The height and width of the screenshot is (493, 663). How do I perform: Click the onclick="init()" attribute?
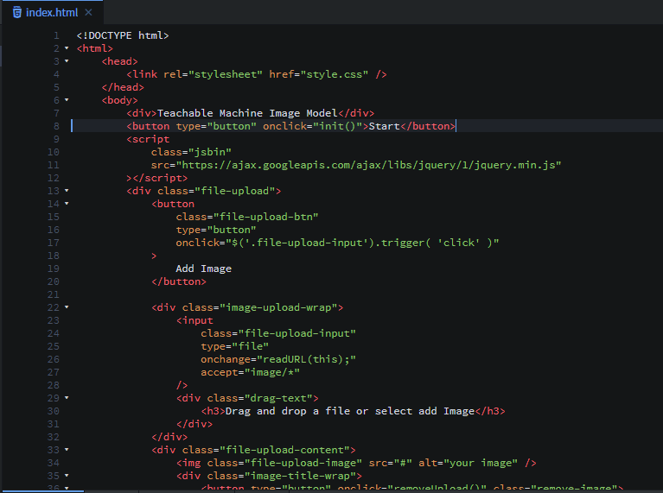[312, 126]
